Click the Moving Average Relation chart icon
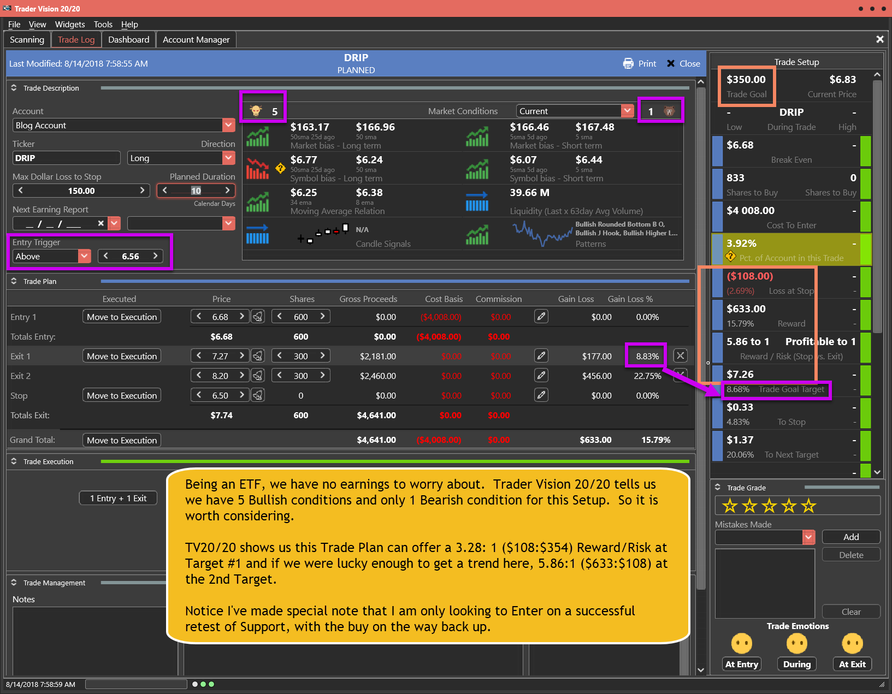The image size is (892, 694). 257,201
